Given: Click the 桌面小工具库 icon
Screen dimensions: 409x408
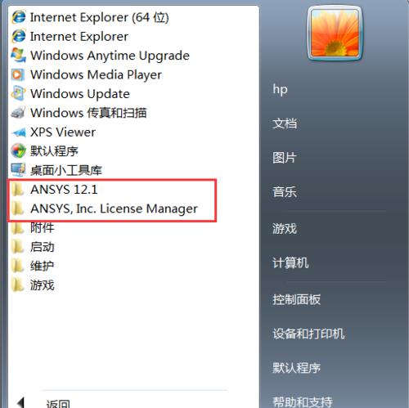Looking at the screenshot, I should [x=18, y=170].
